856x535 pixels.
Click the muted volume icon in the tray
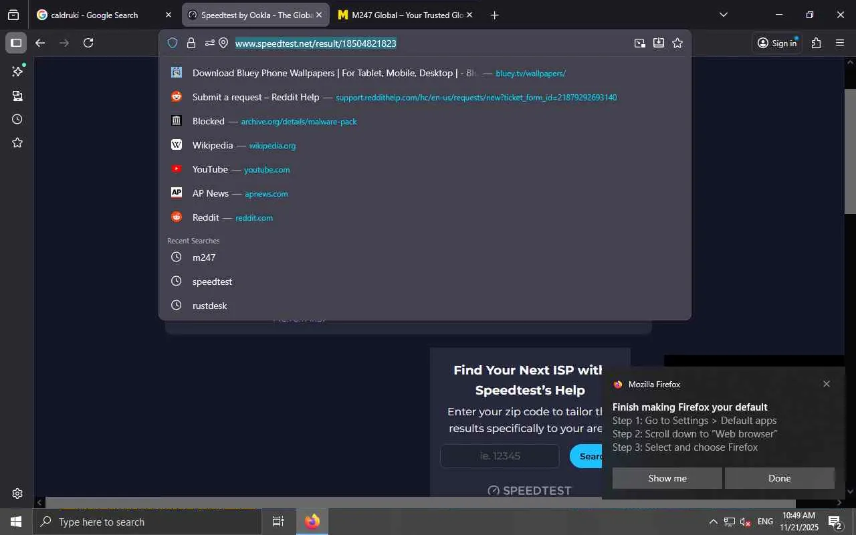pyautogui.click(x=745, y=522)
